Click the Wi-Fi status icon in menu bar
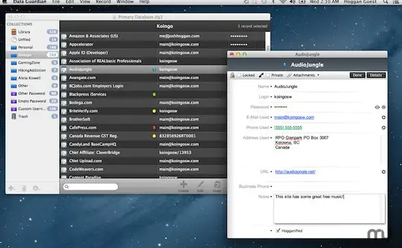402x248 pixels. click(282, 2)
